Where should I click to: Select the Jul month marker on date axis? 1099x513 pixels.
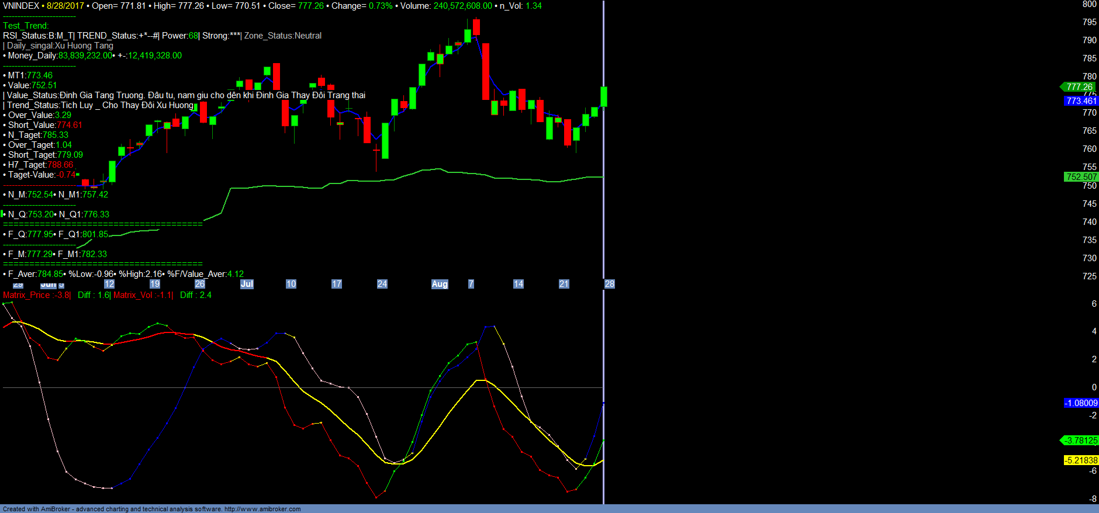point(247,284)
